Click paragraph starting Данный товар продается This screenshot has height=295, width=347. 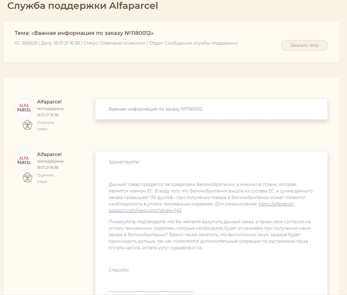click(210, 197)
